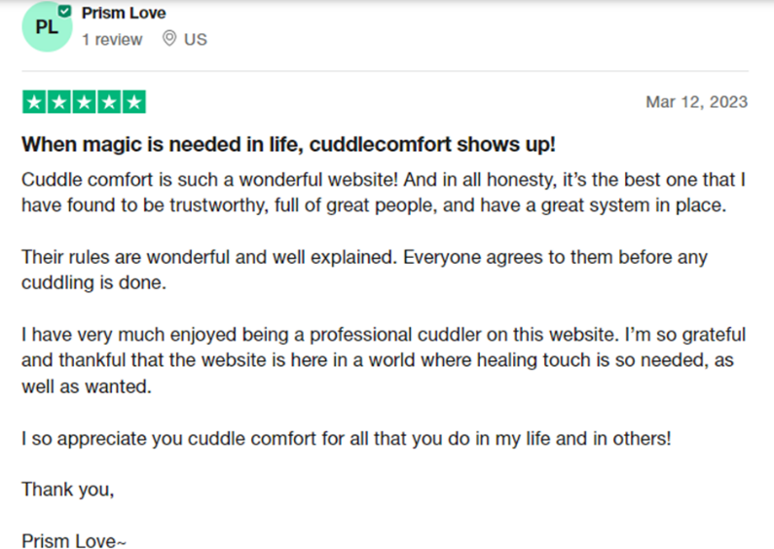Click paragraph starting 'Their rules are wonderful'
774x549 pixels.
[364, 270]
